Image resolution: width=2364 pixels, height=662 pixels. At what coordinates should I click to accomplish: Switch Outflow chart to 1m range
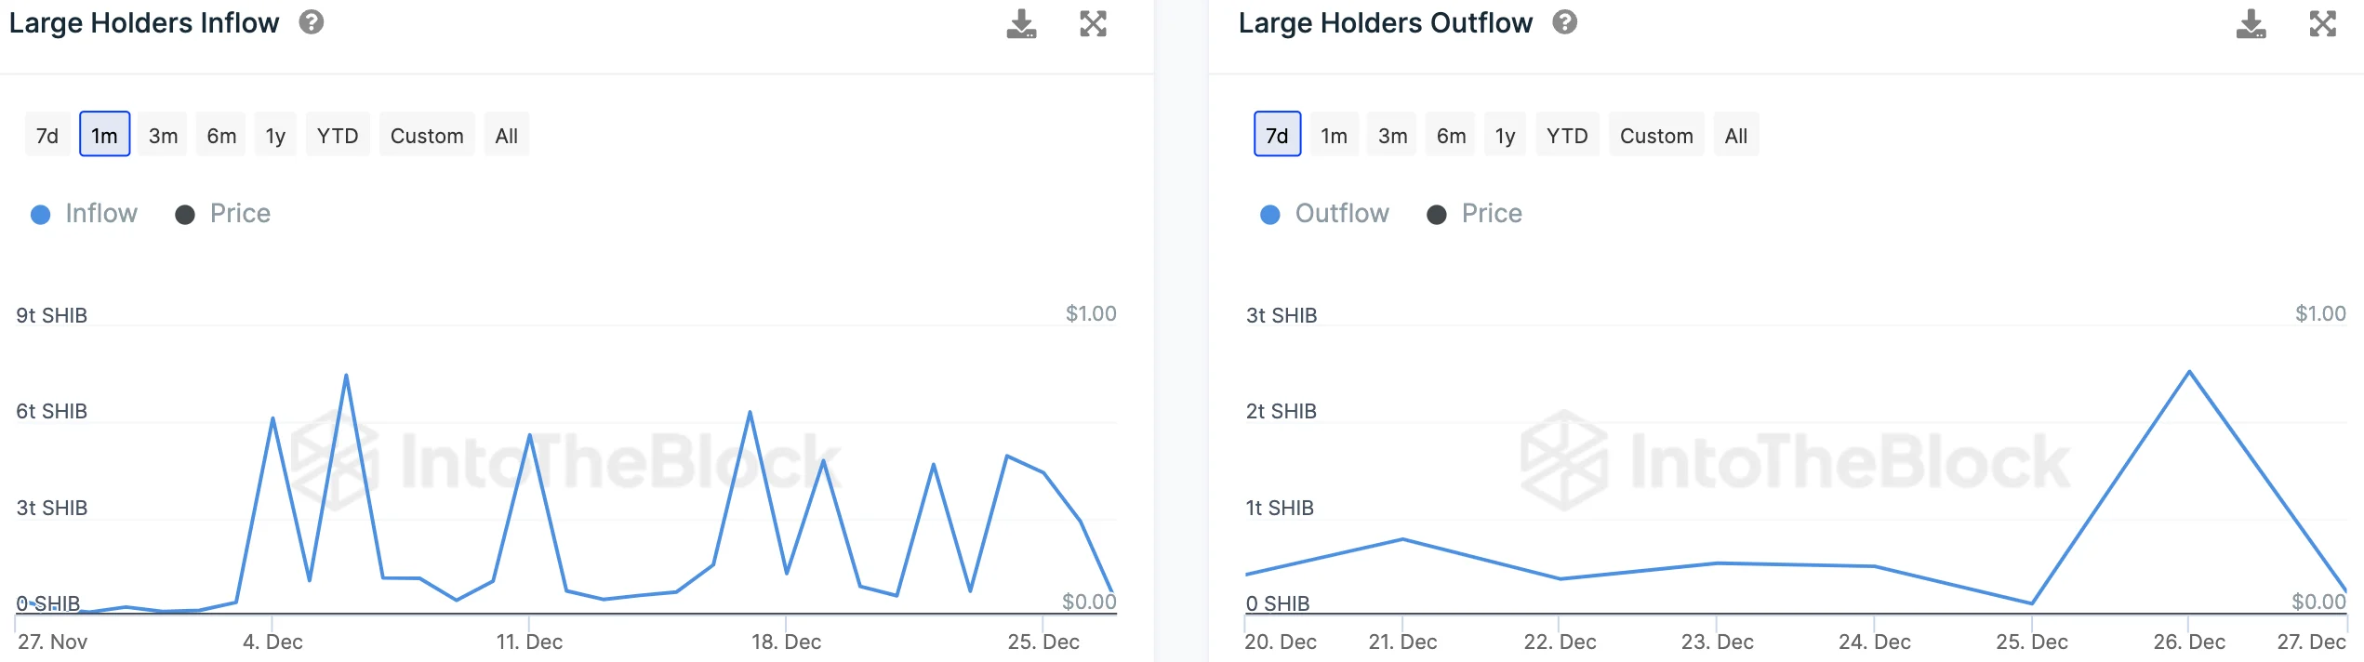point(1334,136)
